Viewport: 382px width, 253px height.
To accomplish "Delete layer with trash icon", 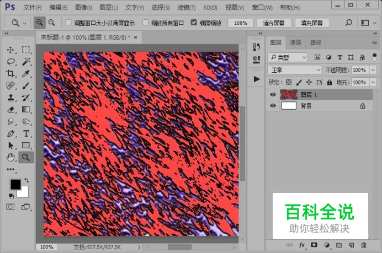I will point(363,245).
